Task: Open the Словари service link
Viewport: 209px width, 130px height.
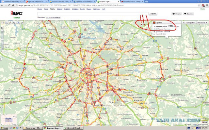Action: 75,9
